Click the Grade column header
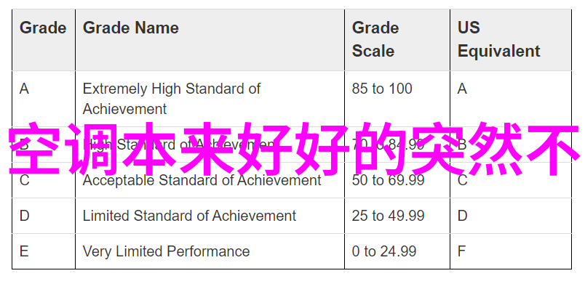585x284 pixels. click(x=43, y=40)
